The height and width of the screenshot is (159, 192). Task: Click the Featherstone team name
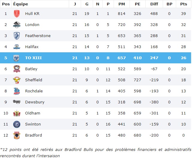[38, 36]
